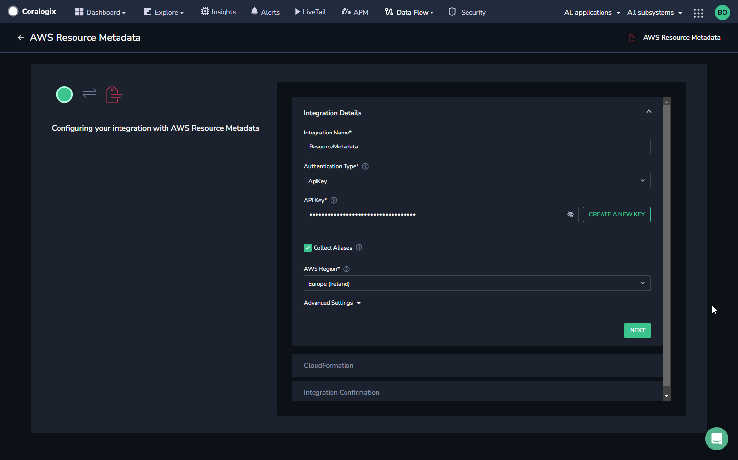Viewport: 738px width, 460px height.
Task: Click the LiveTail play icon
Action: tap(297, 11)
